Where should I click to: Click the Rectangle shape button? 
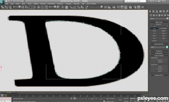(164, 28)
